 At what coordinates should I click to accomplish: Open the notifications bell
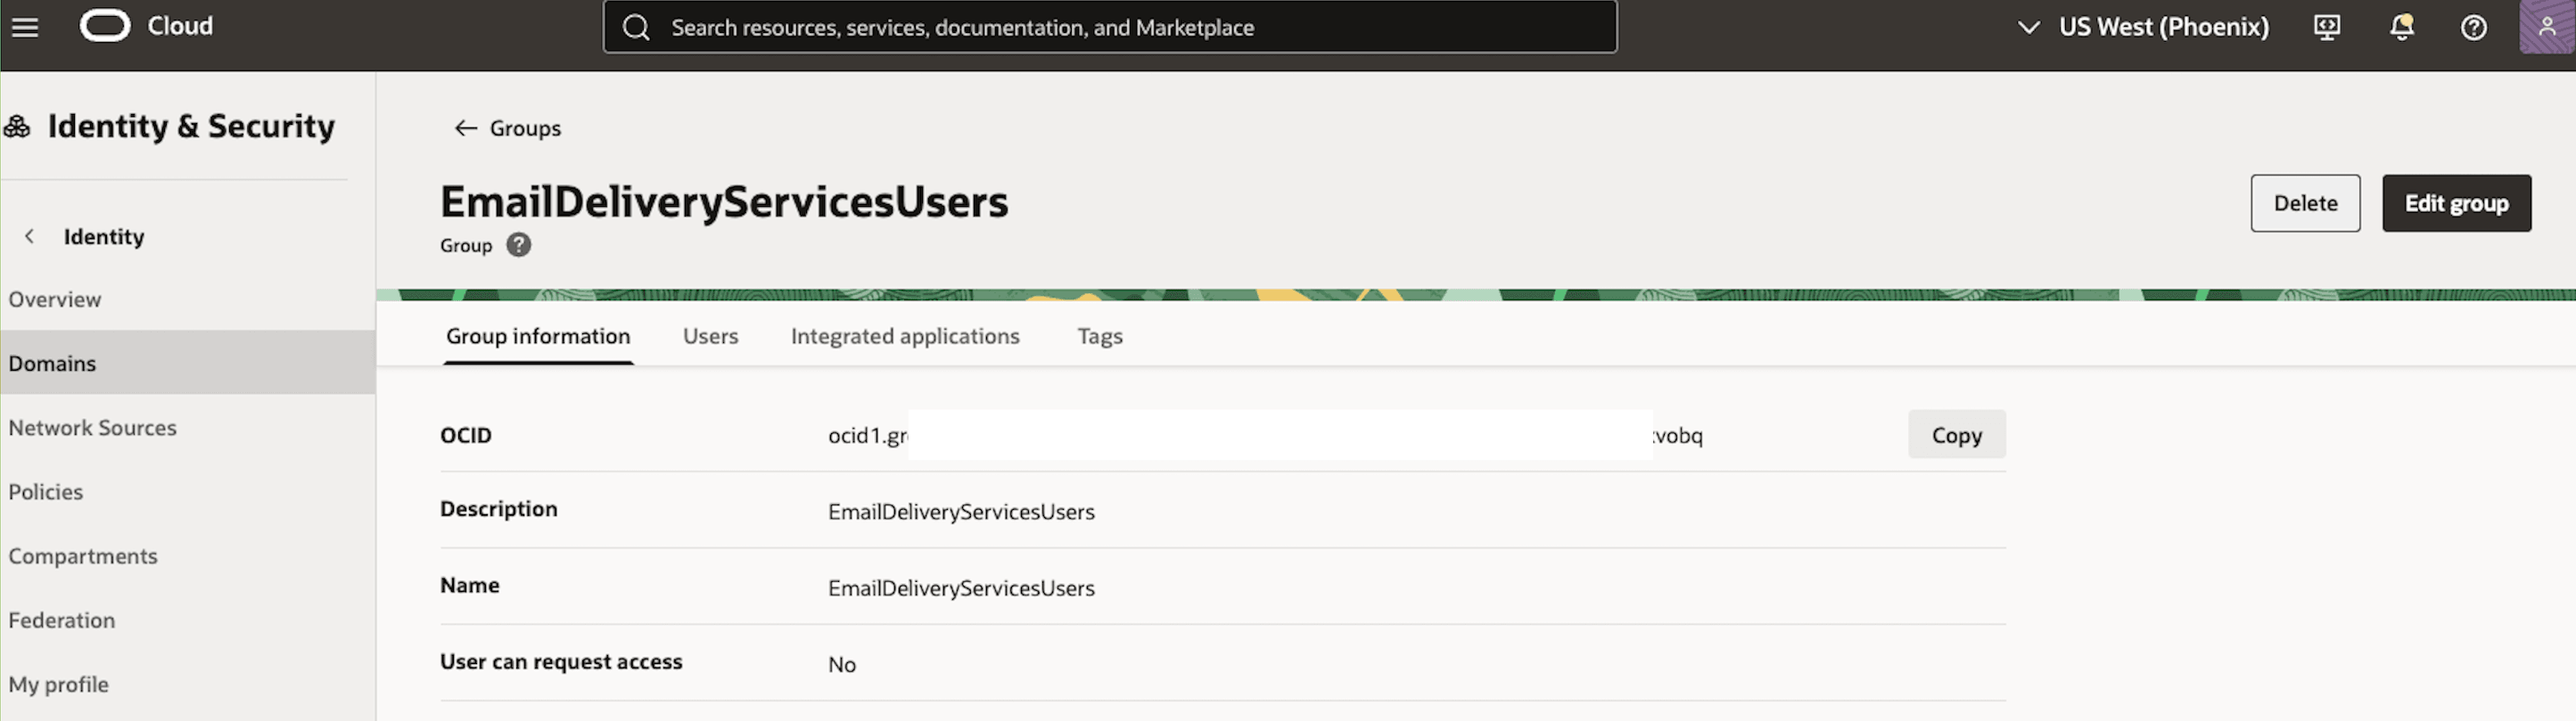pos(2401,27)
